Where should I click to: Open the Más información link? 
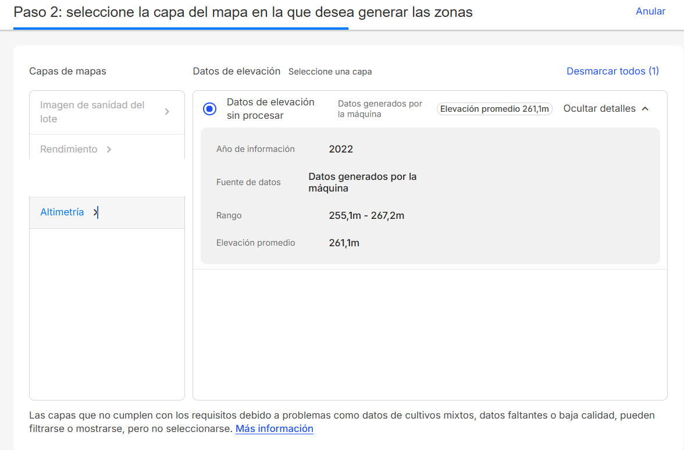pyautogui.click(x=275, y=428)
